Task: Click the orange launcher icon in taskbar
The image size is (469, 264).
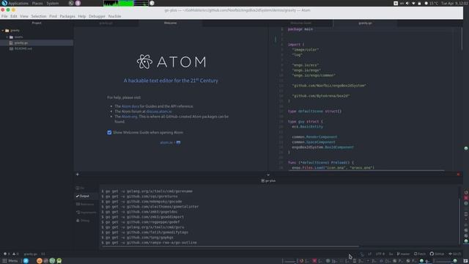Action: [x=39, y=261]
